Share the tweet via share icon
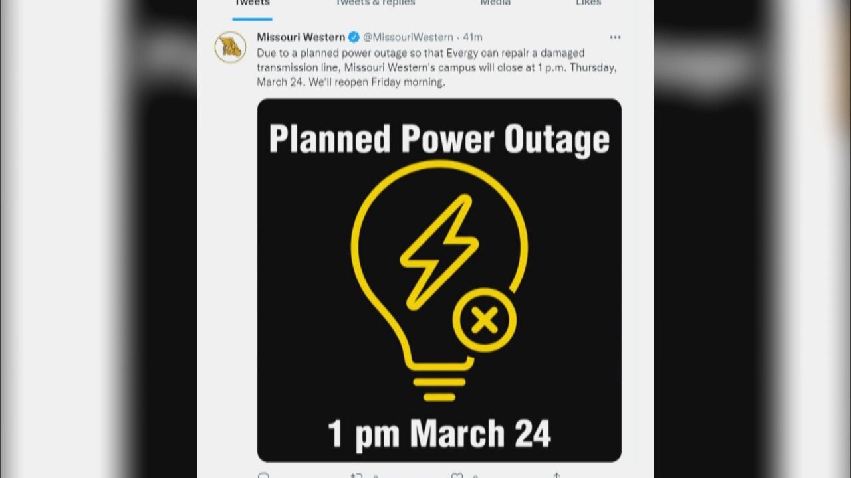The height and width of the screenshot is (478, 851). tap(556, 475)
